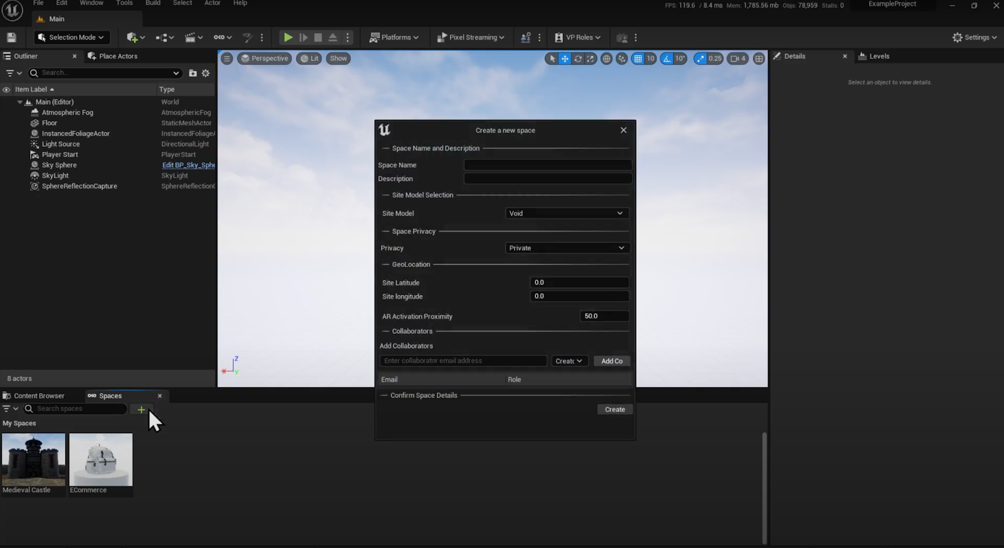Viewport: 1004px width, 548px height.
Task: Select the rotate tool in the viewport toolbar
Action: pyautogui.click(x=578, y=58)
